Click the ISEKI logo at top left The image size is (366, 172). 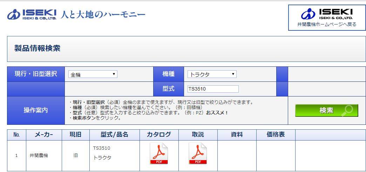tap(32, 14)
